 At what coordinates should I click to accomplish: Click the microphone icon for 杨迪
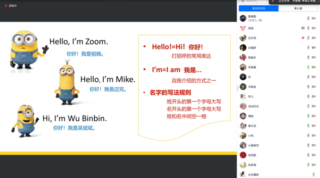point(308,28)
